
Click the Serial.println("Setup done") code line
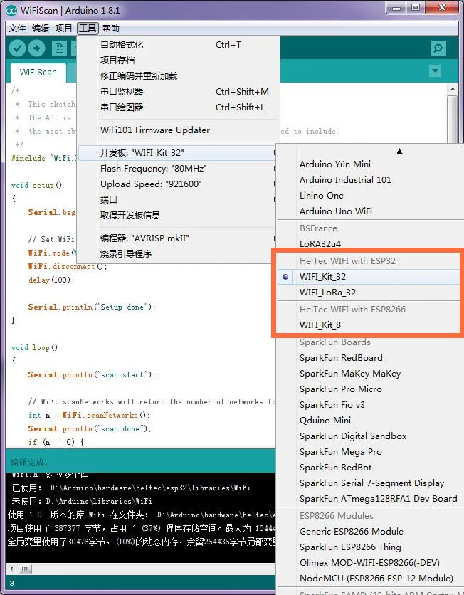point(91,307)
